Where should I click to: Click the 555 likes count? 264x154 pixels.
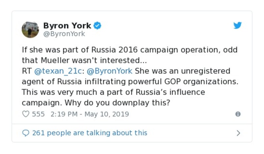coord(38,114)
